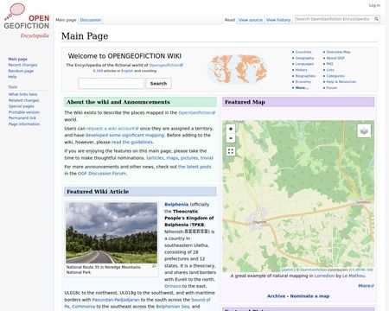Viewport: 389px width, 311px height.
Task: Open the Countries portal link
Action: coord(303,52)
